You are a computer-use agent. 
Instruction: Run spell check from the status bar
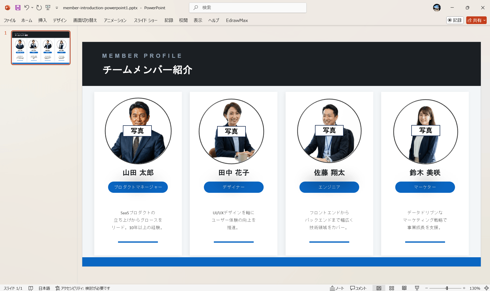pyautogui.click(x=31, y=288)
